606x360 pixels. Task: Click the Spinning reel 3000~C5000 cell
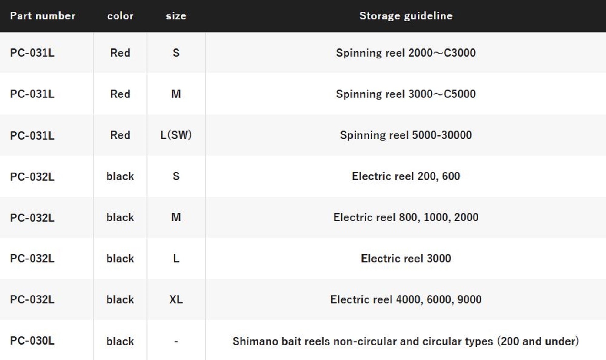pos(406,94)
